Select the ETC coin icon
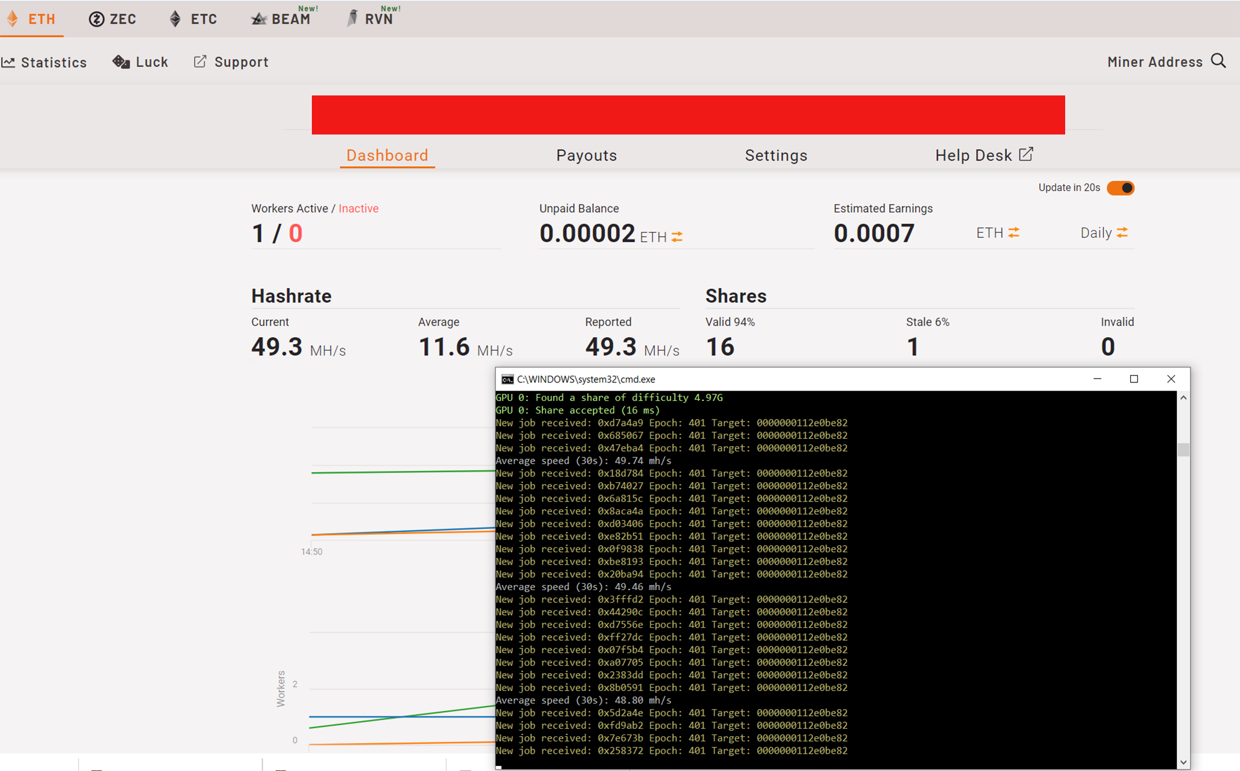1240x771 pixels. (175, 19)
